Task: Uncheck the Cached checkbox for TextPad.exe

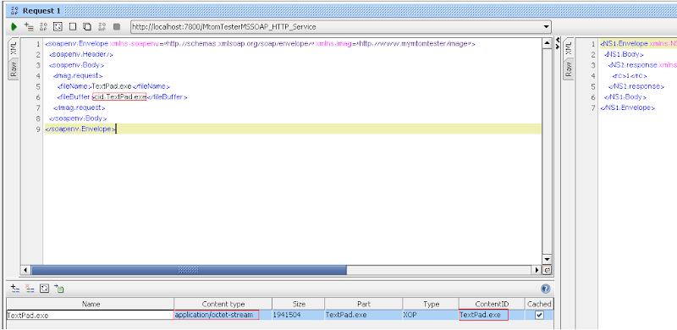Action: [539, 315]
